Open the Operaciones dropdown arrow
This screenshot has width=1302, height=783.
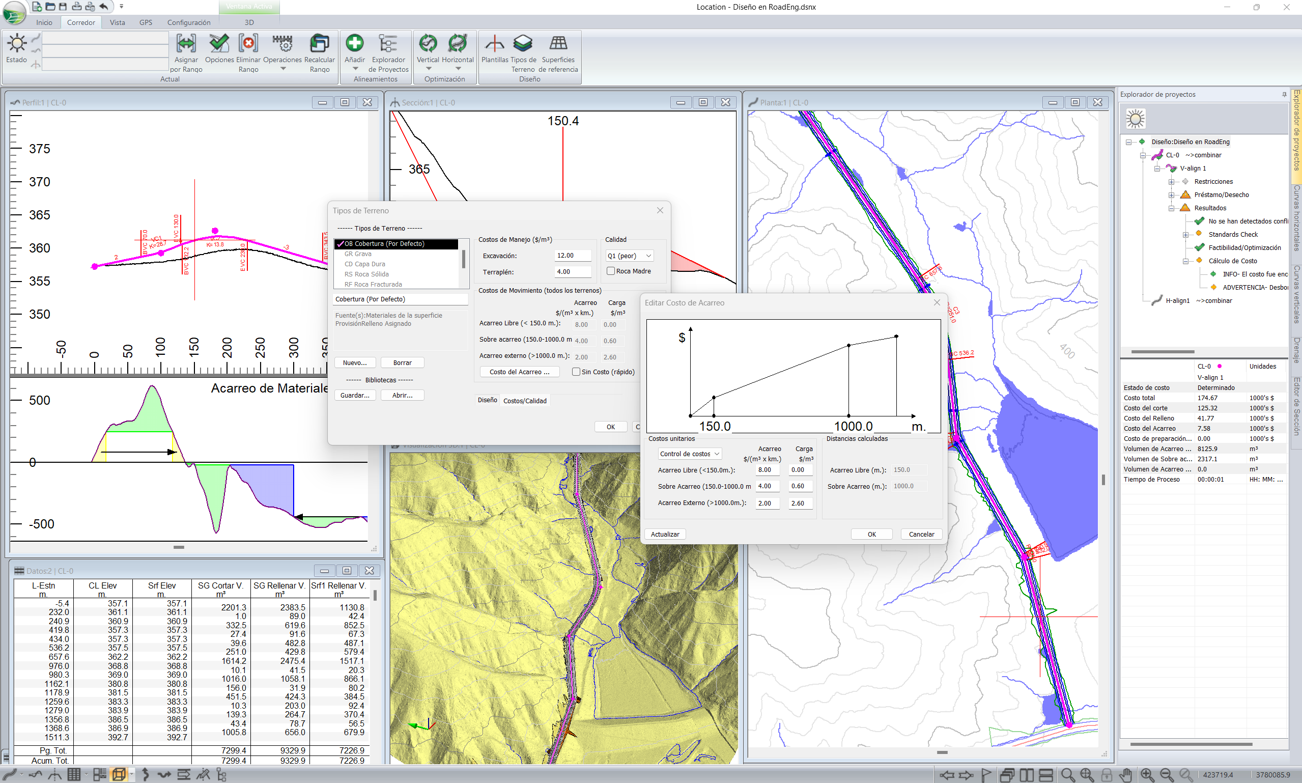(282, 69)
